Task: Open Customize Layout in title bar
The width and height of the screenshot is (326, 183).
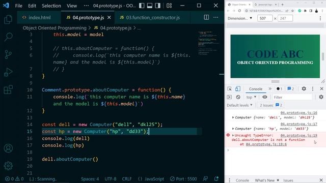Action: coord(169,6)
